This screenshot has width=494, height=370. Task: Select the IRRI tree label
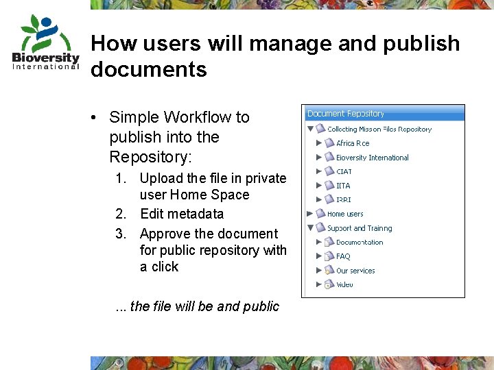(x=344, y=200)
